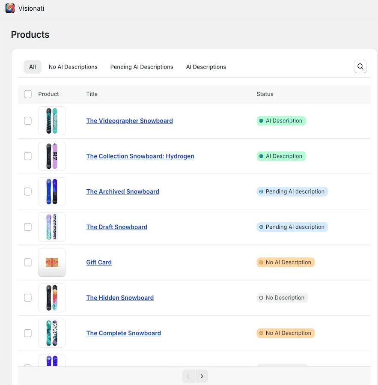Open The Videographer Snowboard product link
The image size is (378, 385).
point(129,121)
